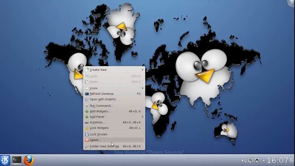Click the Icons entry icon
The width and height of the screenshot is (295, 166).
tap(87, 88)
